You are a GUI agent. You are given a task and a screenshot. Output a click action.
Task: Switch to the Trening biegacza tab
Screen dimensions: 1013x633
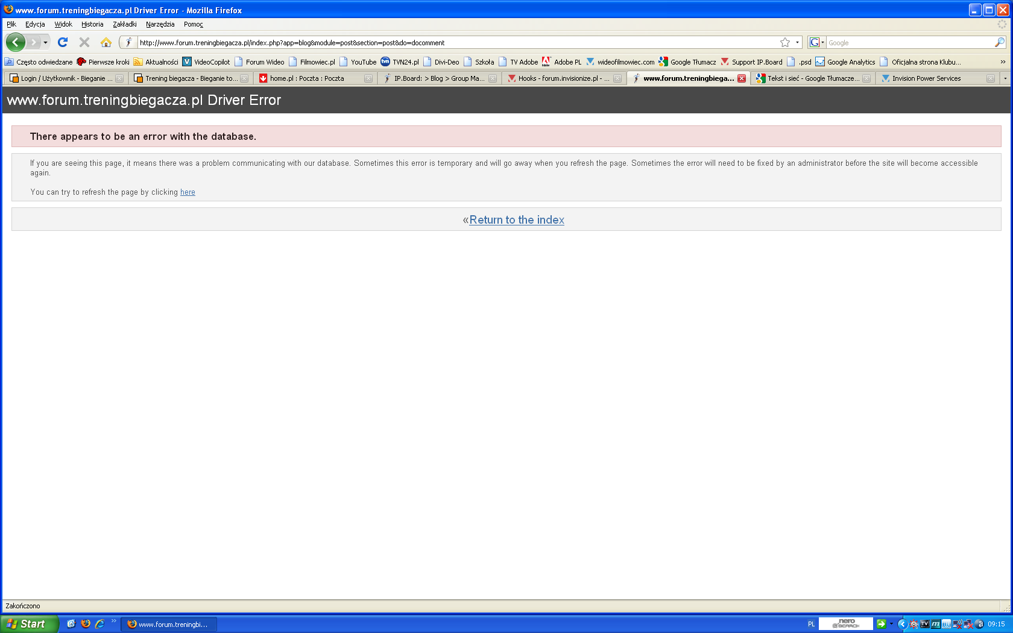click(x=191, y=78)
